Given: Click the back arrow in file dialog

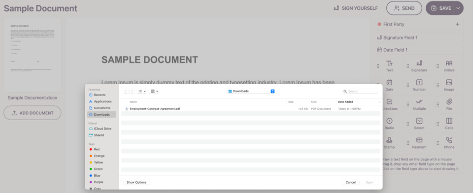Looking at the screenshot, I should click(126, 91).
